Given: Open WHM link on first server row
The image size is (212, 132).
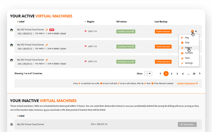Looking at the screenshot, I should (56, 33).
